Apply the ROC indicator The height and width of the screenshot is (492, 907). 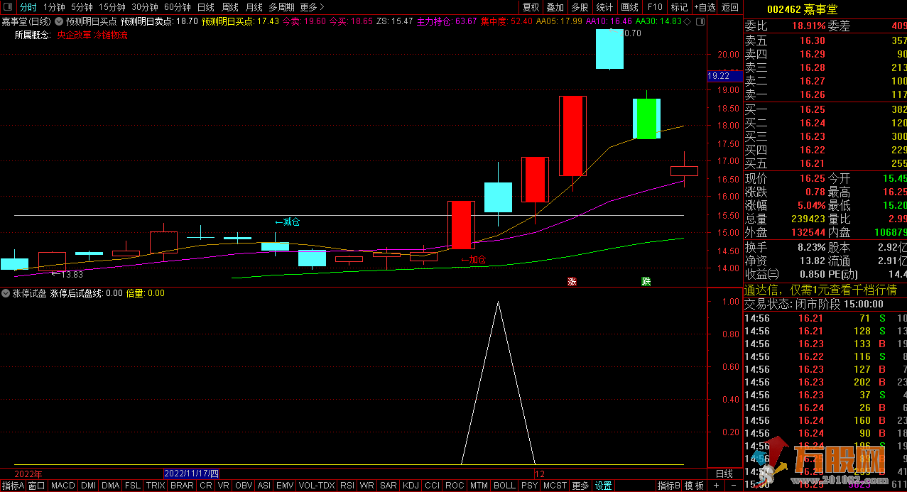tap(455, 486)
